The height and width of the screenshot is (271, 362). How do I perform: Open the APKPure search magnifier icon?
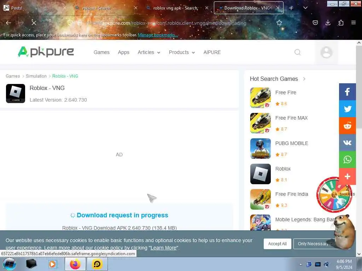(298, 52)
